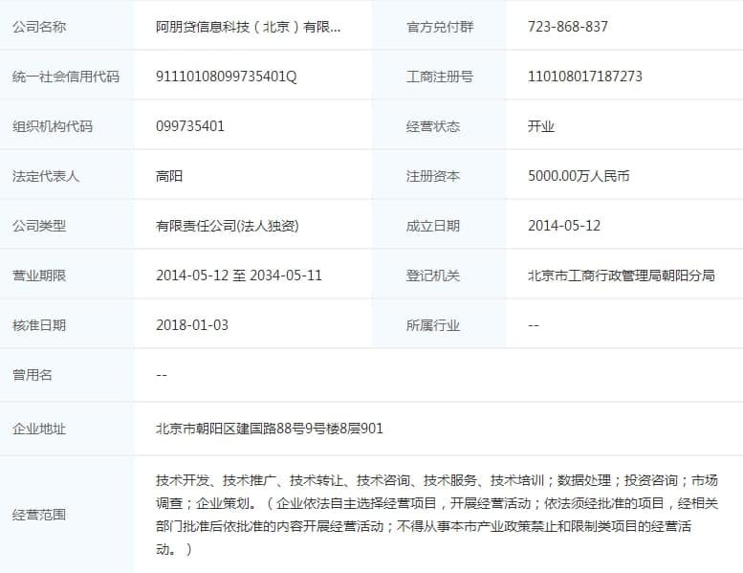Select credit code 91110108099735401Q
The height and width of the screenshot is (573, 743).
[227, 77]
